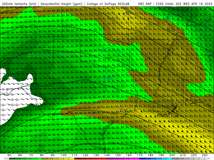Click the "09Z RAP" model run label

click(x=145, y=4)
